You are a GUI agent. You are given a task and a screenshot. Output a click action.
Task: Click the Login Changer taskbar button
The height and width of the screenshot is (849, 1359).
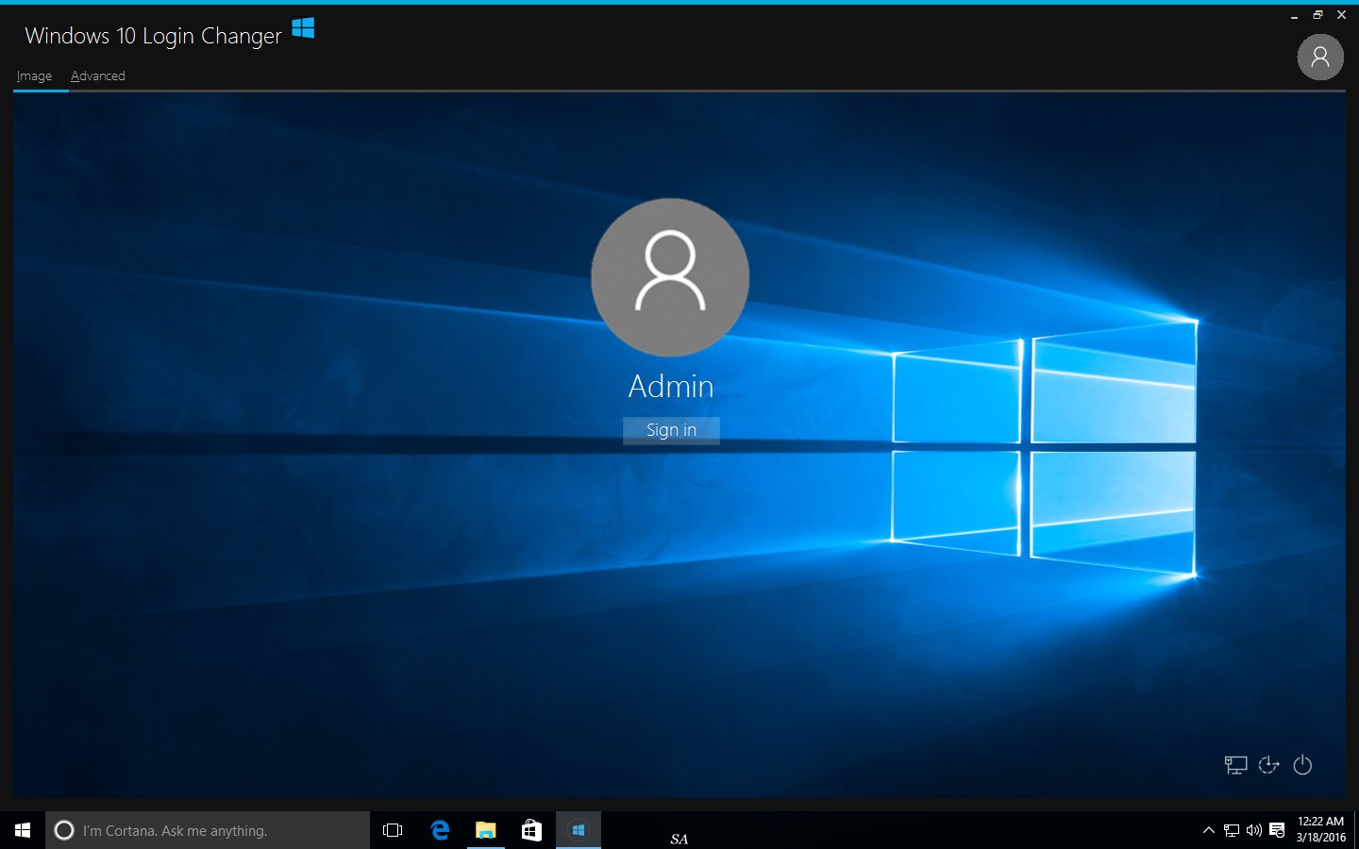[579, 830]
